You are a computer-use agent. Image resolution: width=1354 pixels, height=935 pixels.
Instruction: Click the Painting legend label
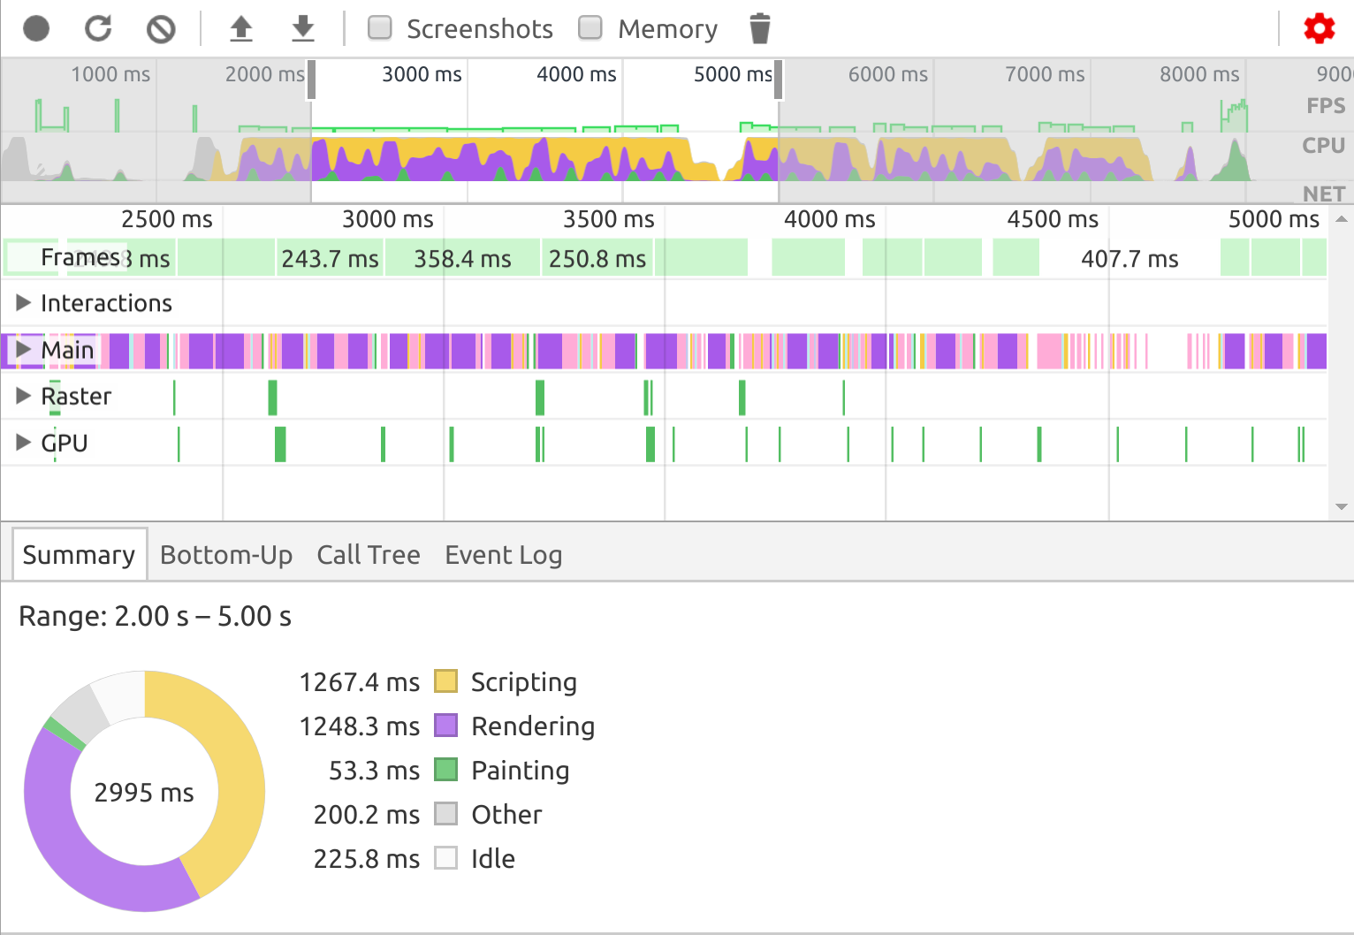click(x=521, y=771)
